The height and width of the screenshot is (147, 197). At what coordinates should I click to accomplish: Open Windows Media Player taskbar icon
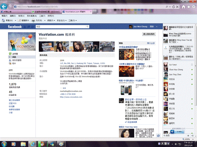pos(14,144)
